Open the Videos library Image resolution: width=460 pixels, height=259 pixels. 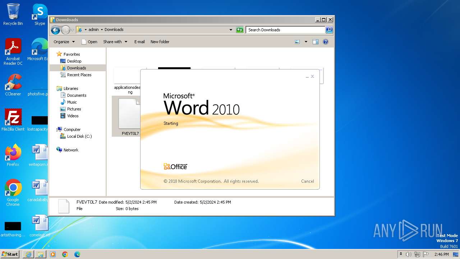pyautogui.click(x=73, y=116)
